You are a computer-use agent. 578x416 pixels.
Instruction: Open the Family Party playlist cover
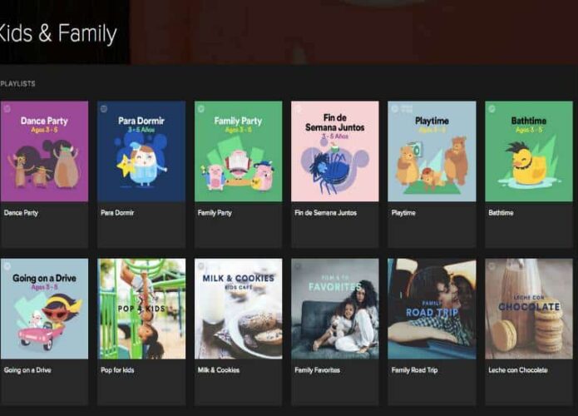point(238,151)
